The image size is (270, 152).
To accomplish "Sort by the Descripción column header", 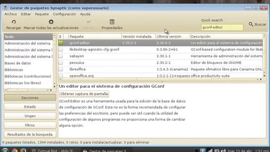I will tap(226, 37).
